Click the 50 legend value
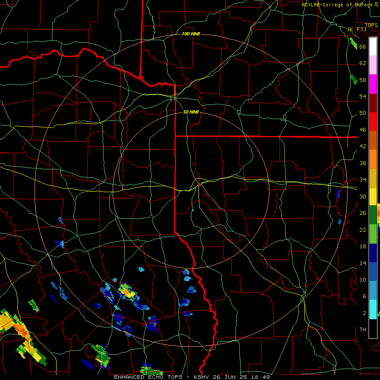Viewport: 380px width, 380px height. (x=363, y=113)
